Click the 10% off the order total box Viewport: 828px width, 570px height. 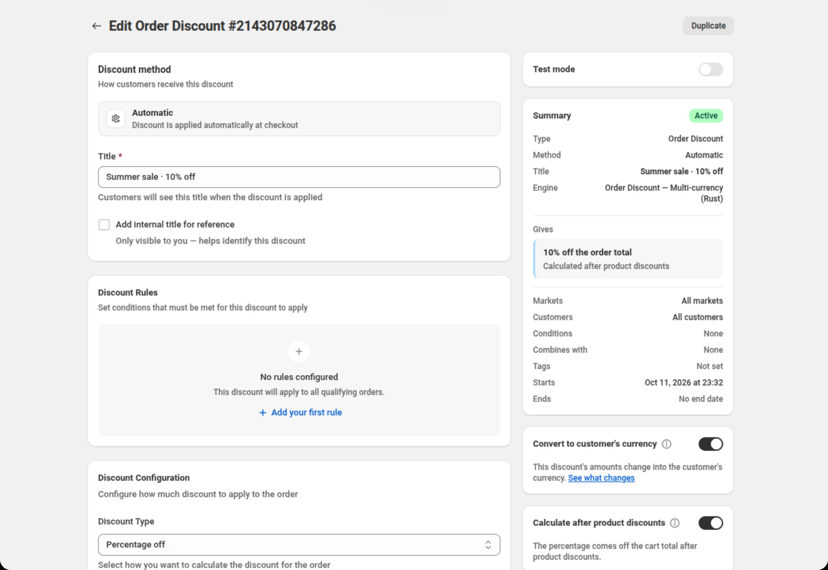pos(628,259)
